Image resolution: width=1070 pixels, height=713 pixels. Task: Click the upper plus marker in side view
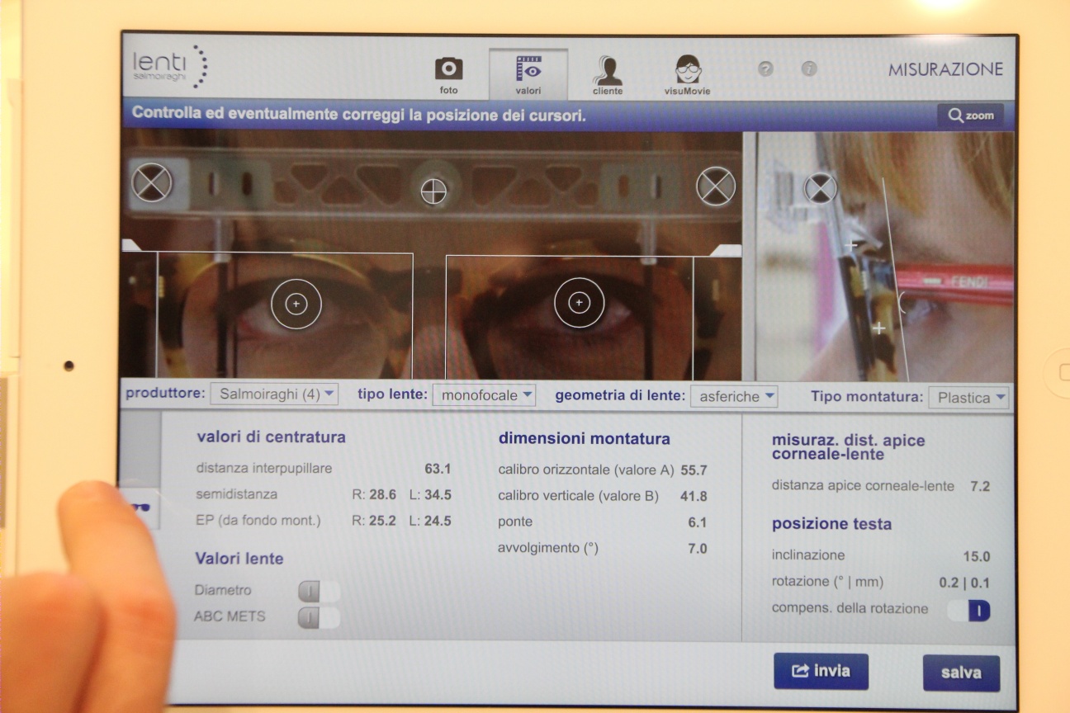[x=853, y=244]
